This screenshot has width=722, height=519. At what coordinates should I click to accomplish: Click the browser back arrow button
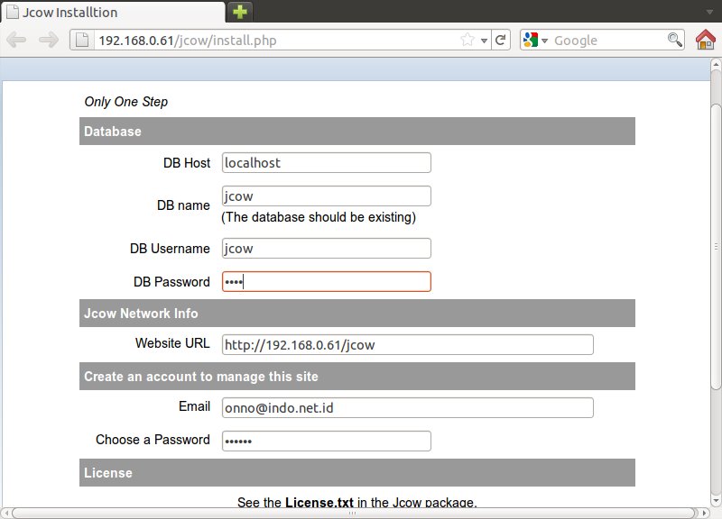[18, 40]
